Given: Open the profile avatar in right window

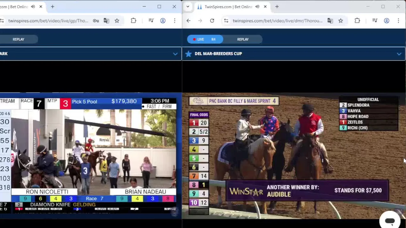Looking at the screenshot, I should [387, 21].
